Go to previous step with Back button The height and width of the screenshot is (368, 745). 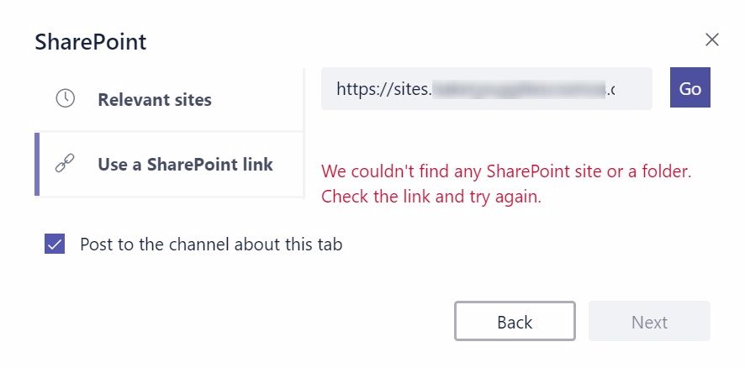(x=515, y=321)
